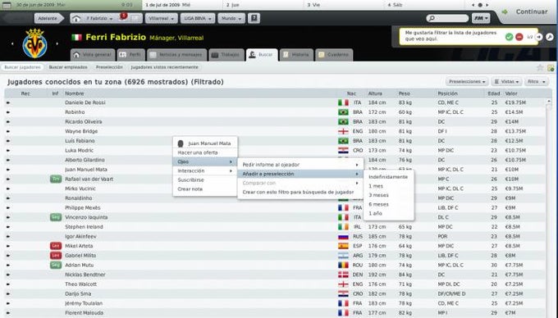Click the Tim status badge on Rafael van der Vaart

coord(56,179)
